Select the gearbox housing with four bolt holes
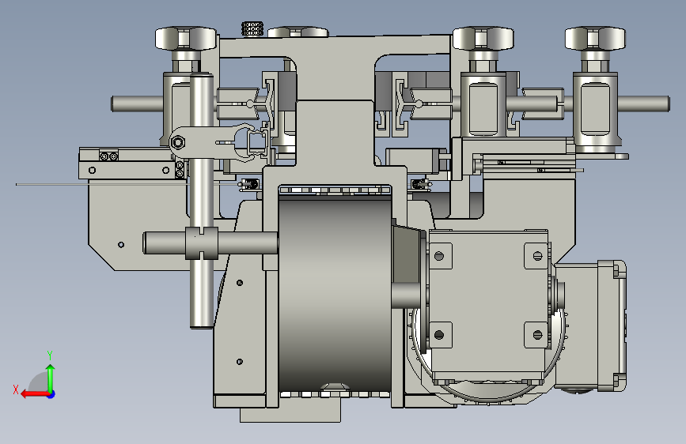The image size is (686, 444). [488, 302]
